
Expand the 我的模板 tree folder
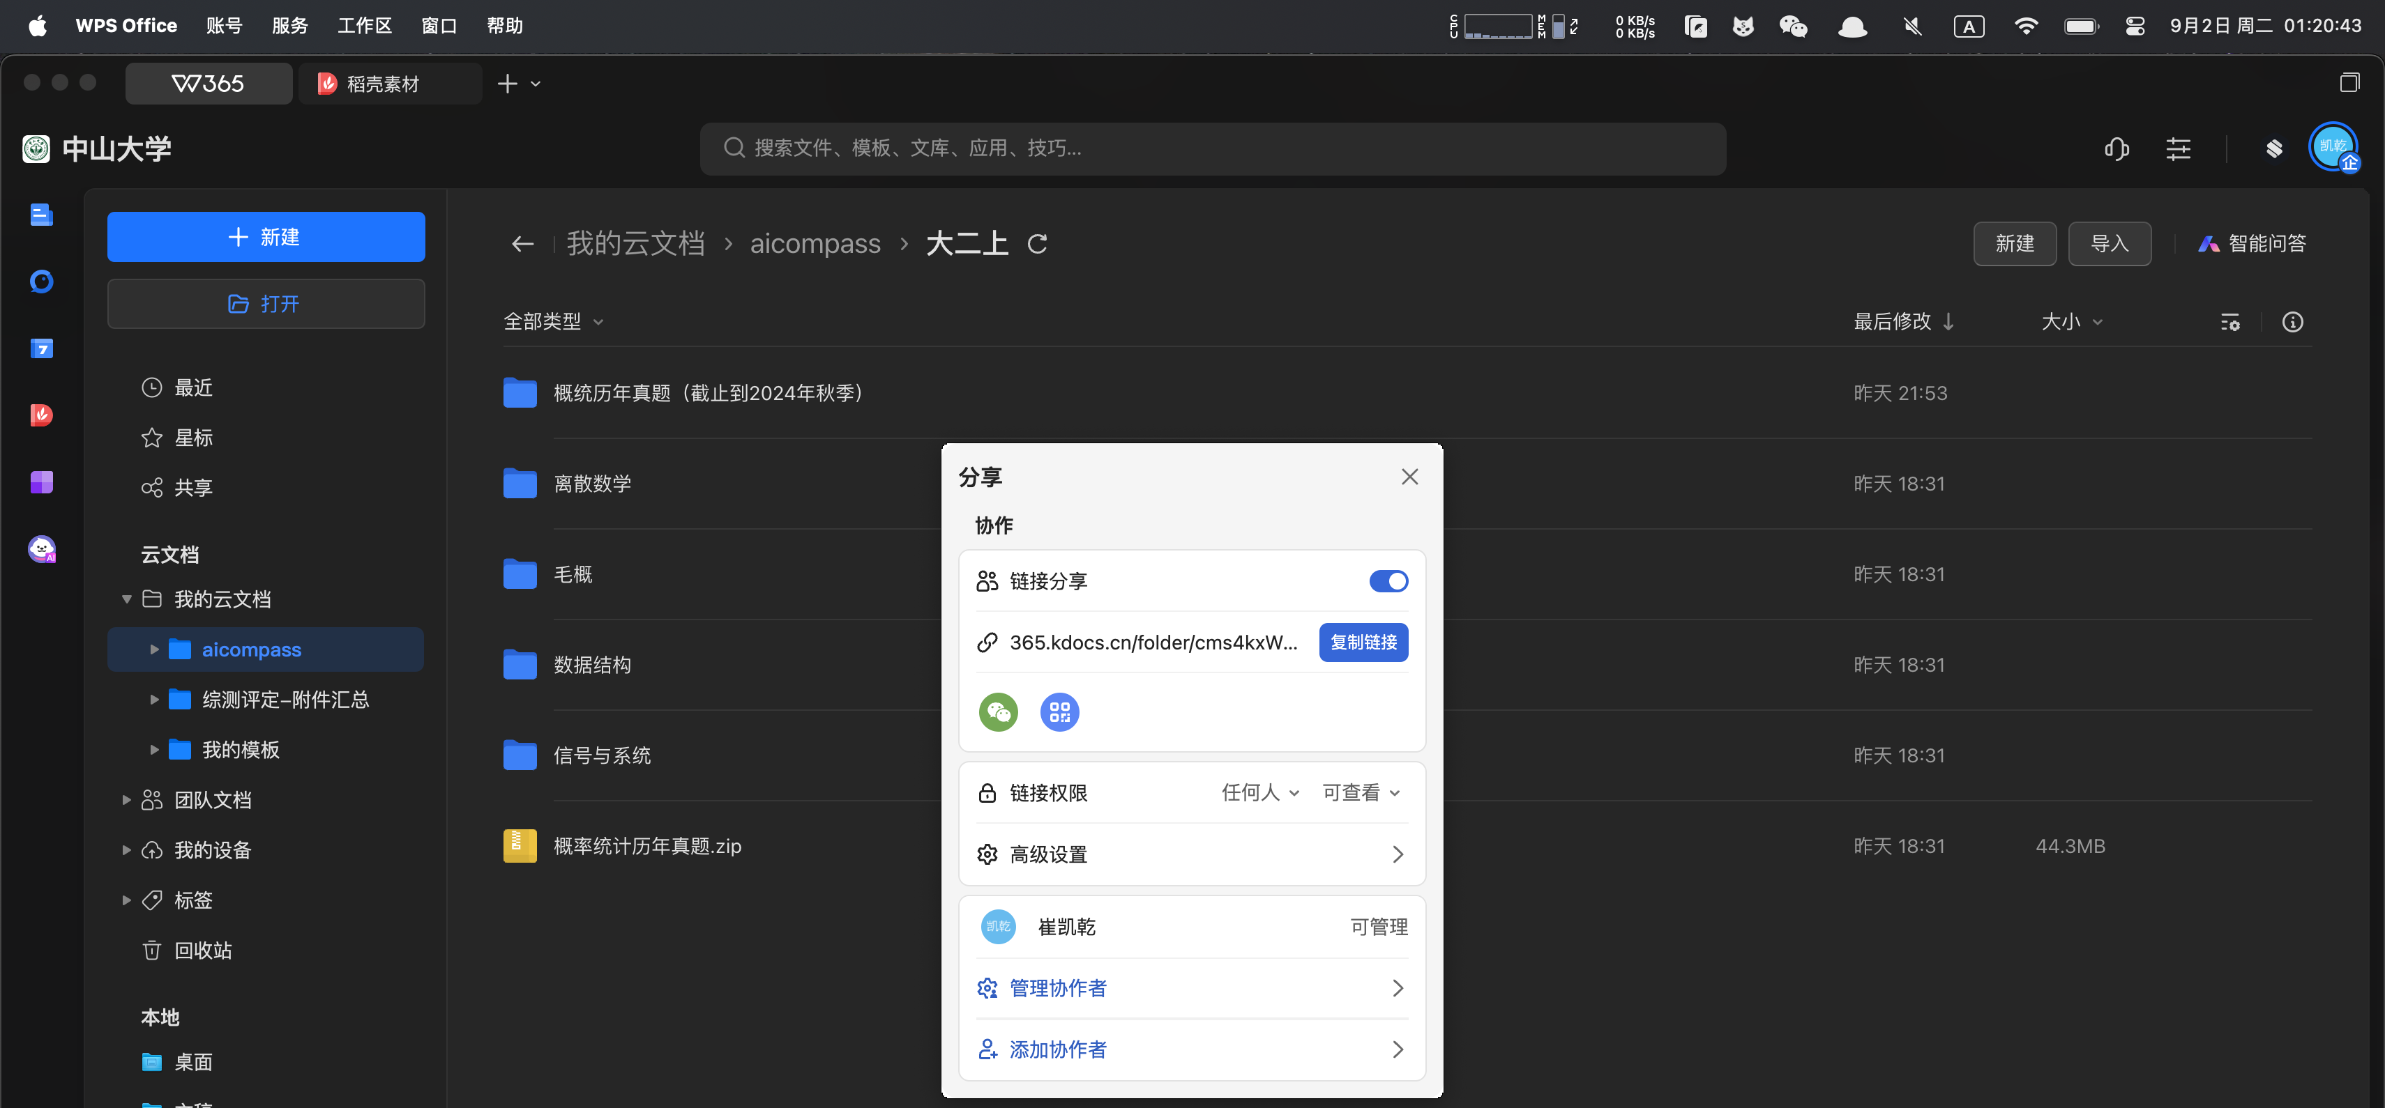click(155, 749)
